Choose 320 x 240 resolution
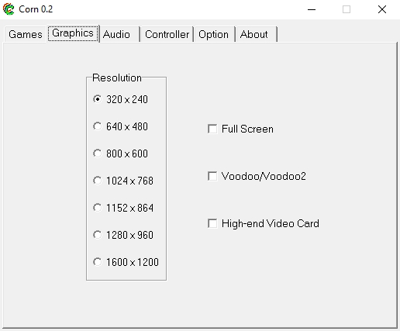The image size is (400, 331). coord(120,99)
